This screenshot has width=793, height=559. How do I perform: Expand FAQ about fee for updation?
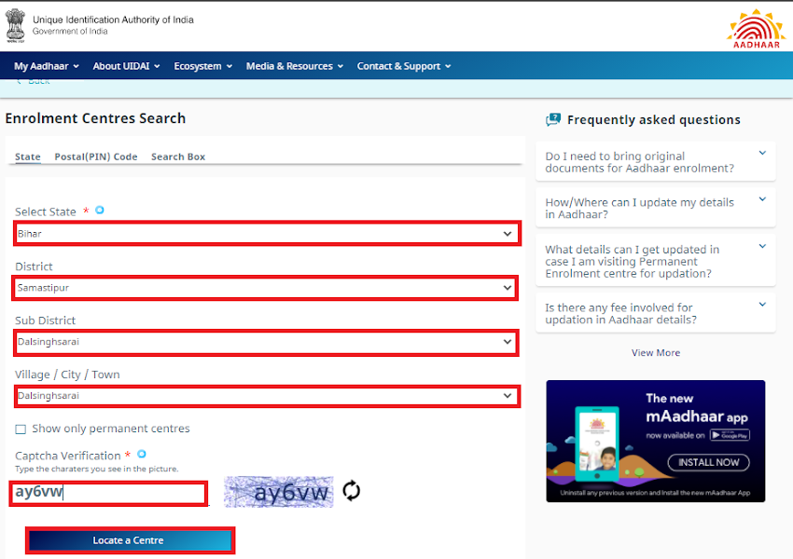656,313
